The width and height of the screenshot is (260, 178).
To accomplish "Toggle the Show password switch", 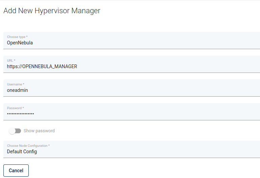I will [x=15, y=131].
